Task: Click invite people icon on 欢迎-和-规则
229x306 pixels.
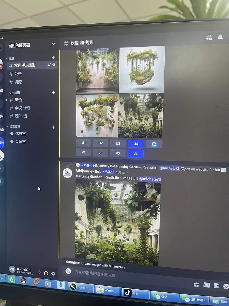Action: pyautogui.click(x=49, y=64)
